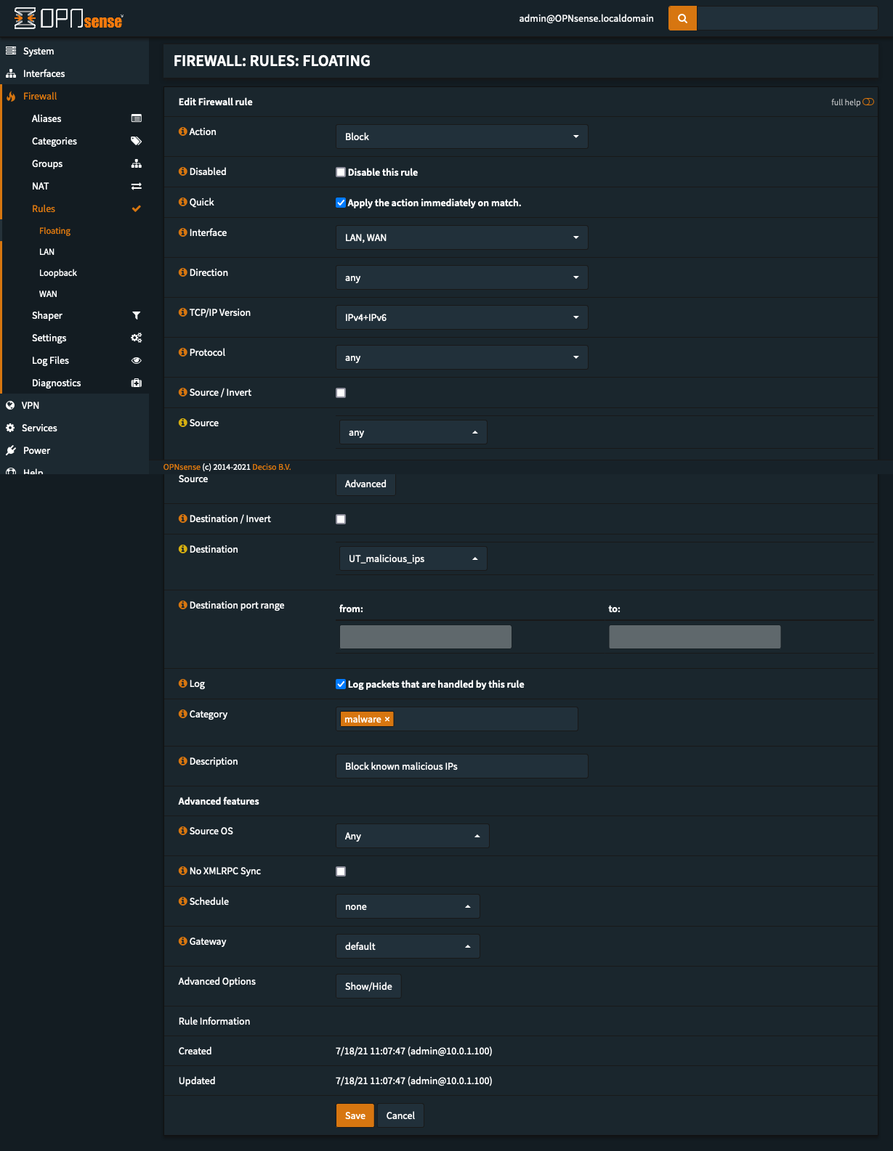Viewport: 893px width, 1151px height.
Task: Click the Description text field
Action: click(x=461, y=766)
